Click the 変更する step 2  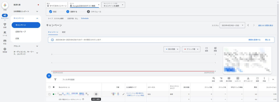tap(72, 12)
